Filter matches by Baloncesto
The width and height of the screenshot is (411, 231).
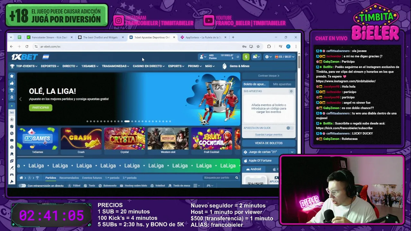click(108, 186)
